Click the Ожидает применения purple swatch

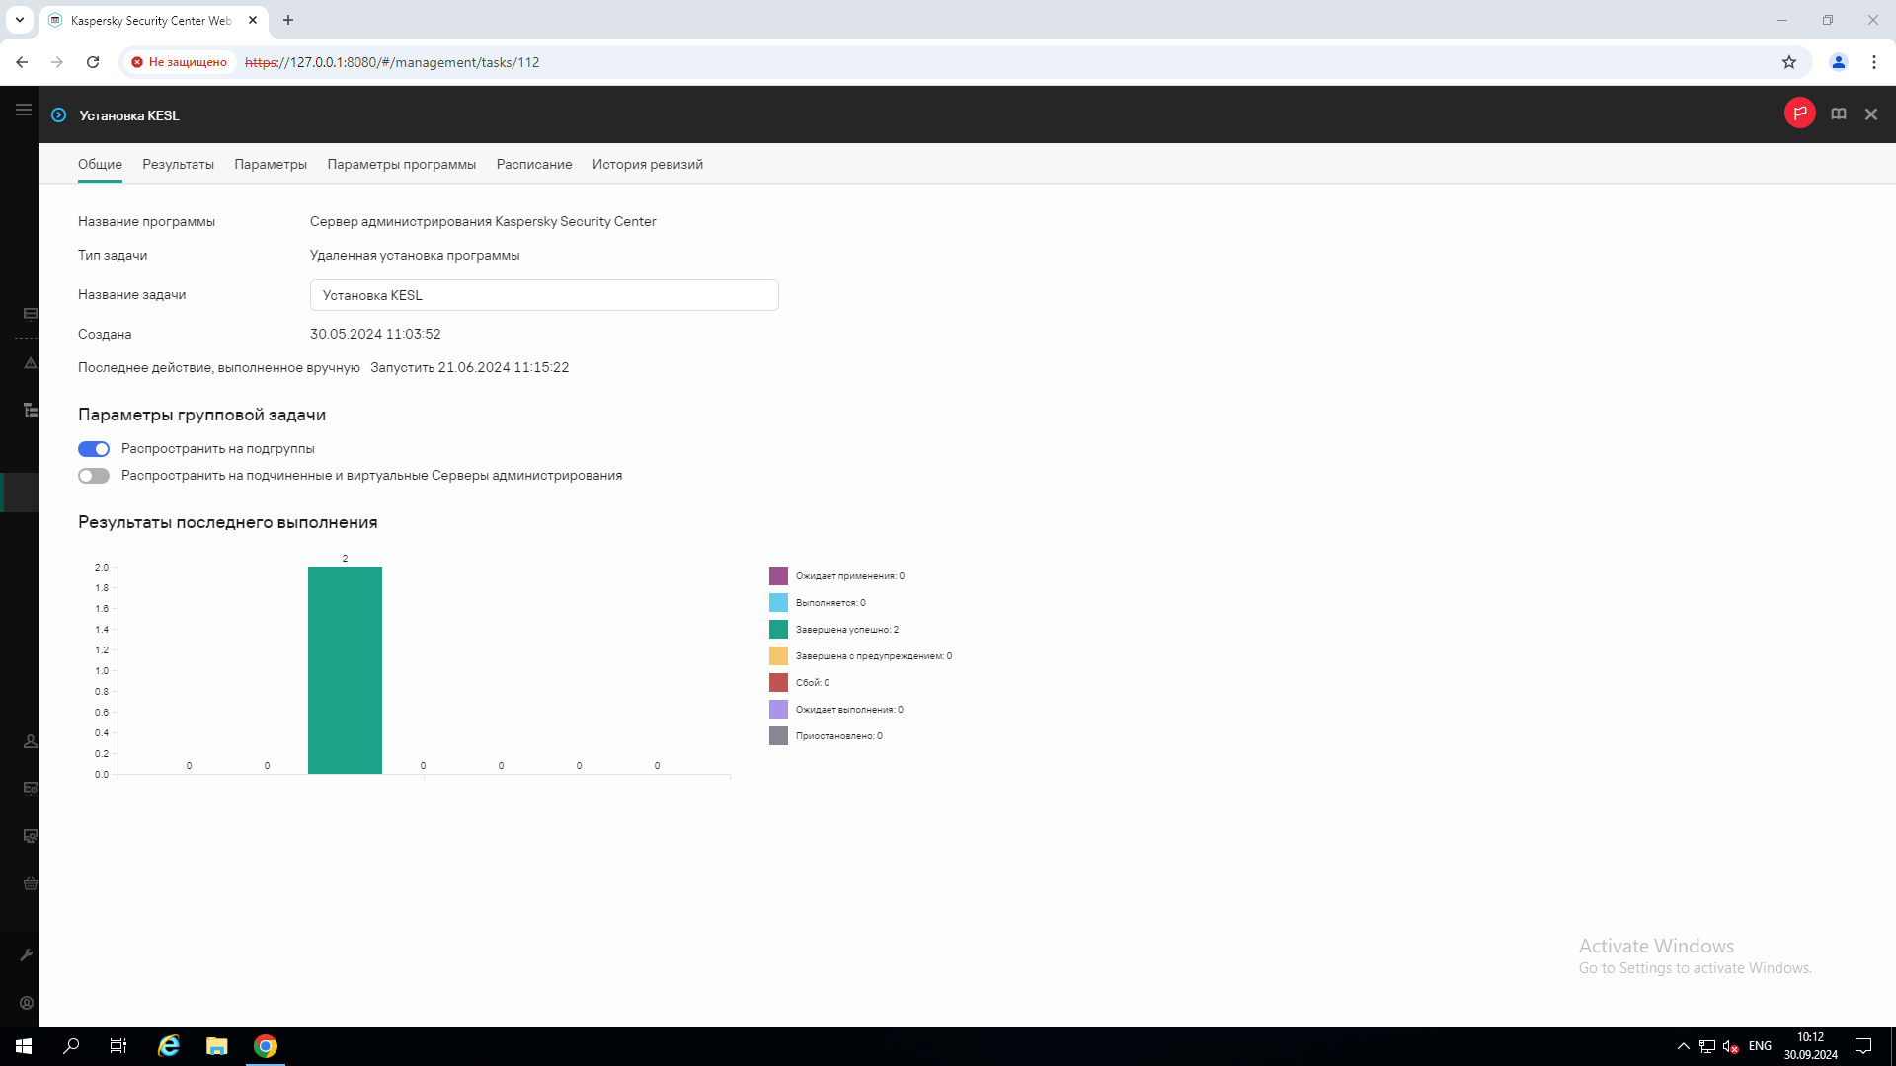point(778,576)
